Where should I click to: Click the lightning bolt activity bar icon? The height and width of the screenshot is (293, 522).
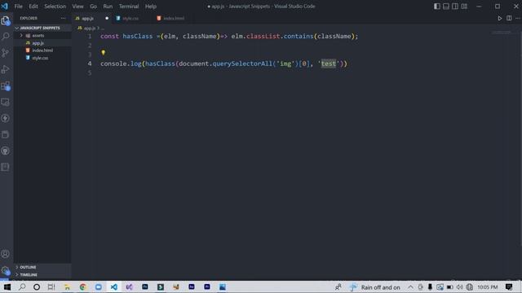pos(6,118)
